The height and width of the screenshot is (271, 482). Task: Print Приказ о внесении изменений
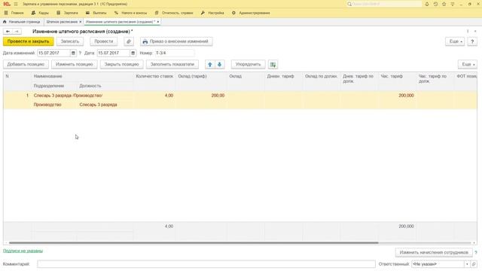(x=176, y=41)
